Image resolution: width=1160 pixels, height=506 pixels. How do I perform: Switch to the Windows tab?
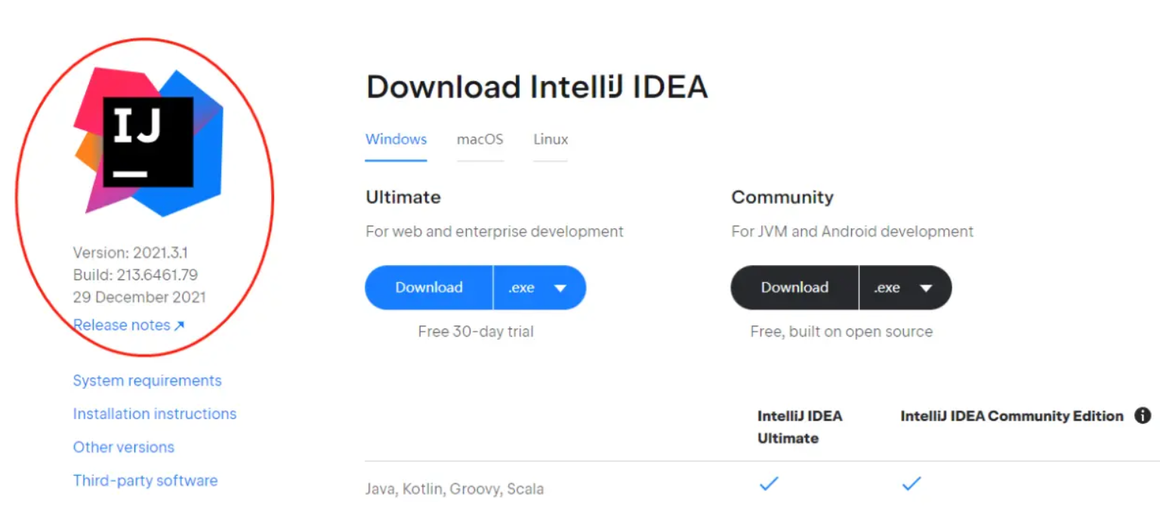(396, 140)
